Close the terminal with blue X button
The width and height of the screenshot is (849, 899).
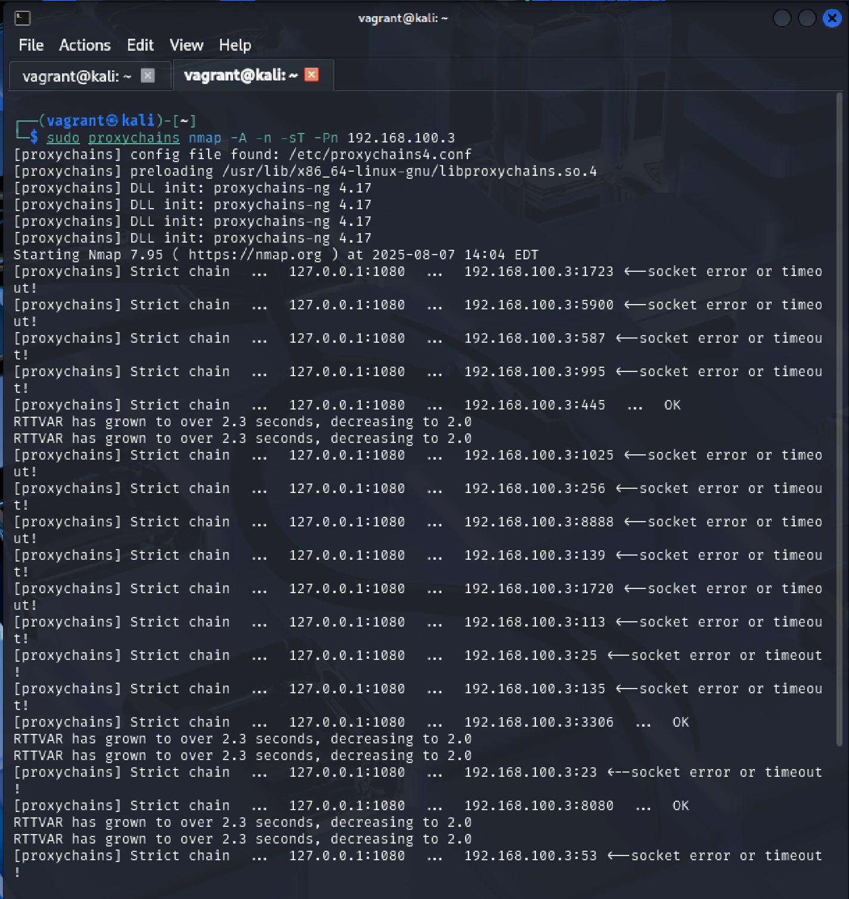832,18
